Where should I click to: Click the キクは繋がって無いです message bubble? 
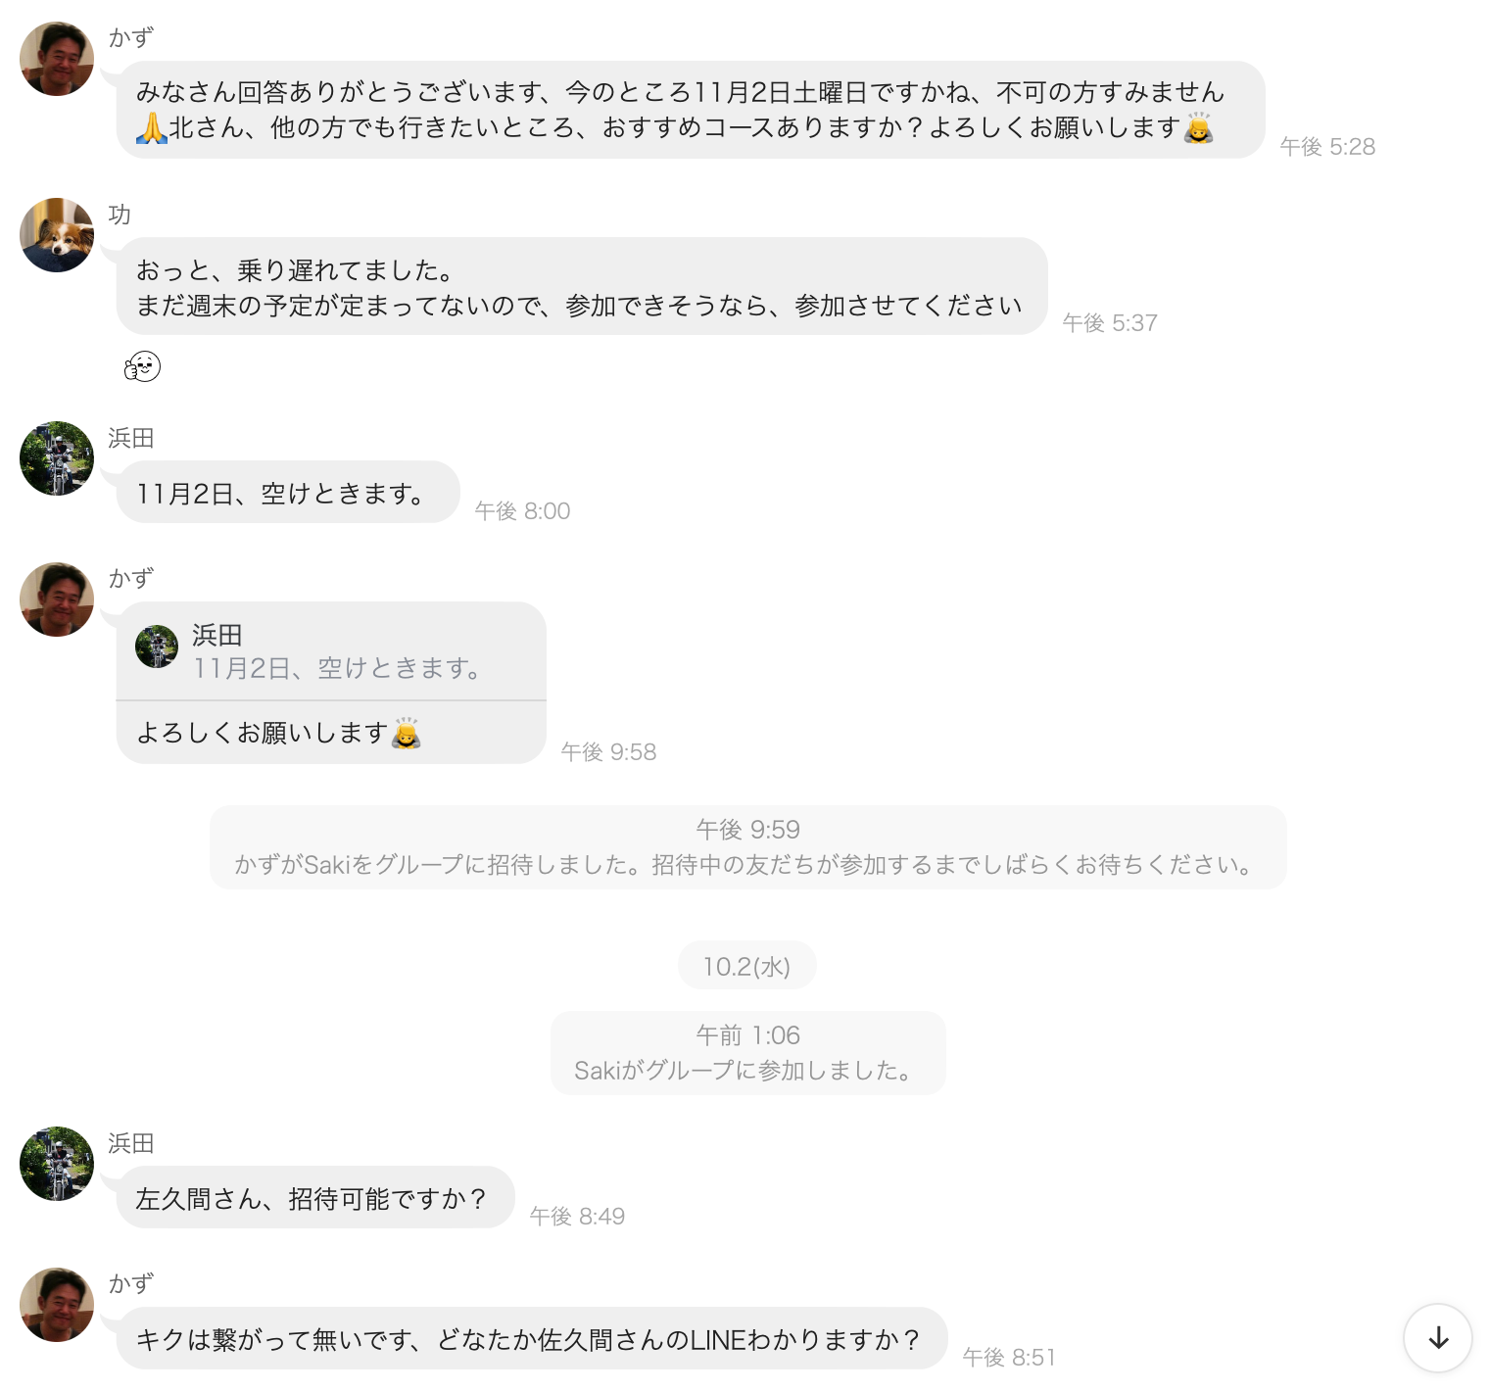[532, 1338]
